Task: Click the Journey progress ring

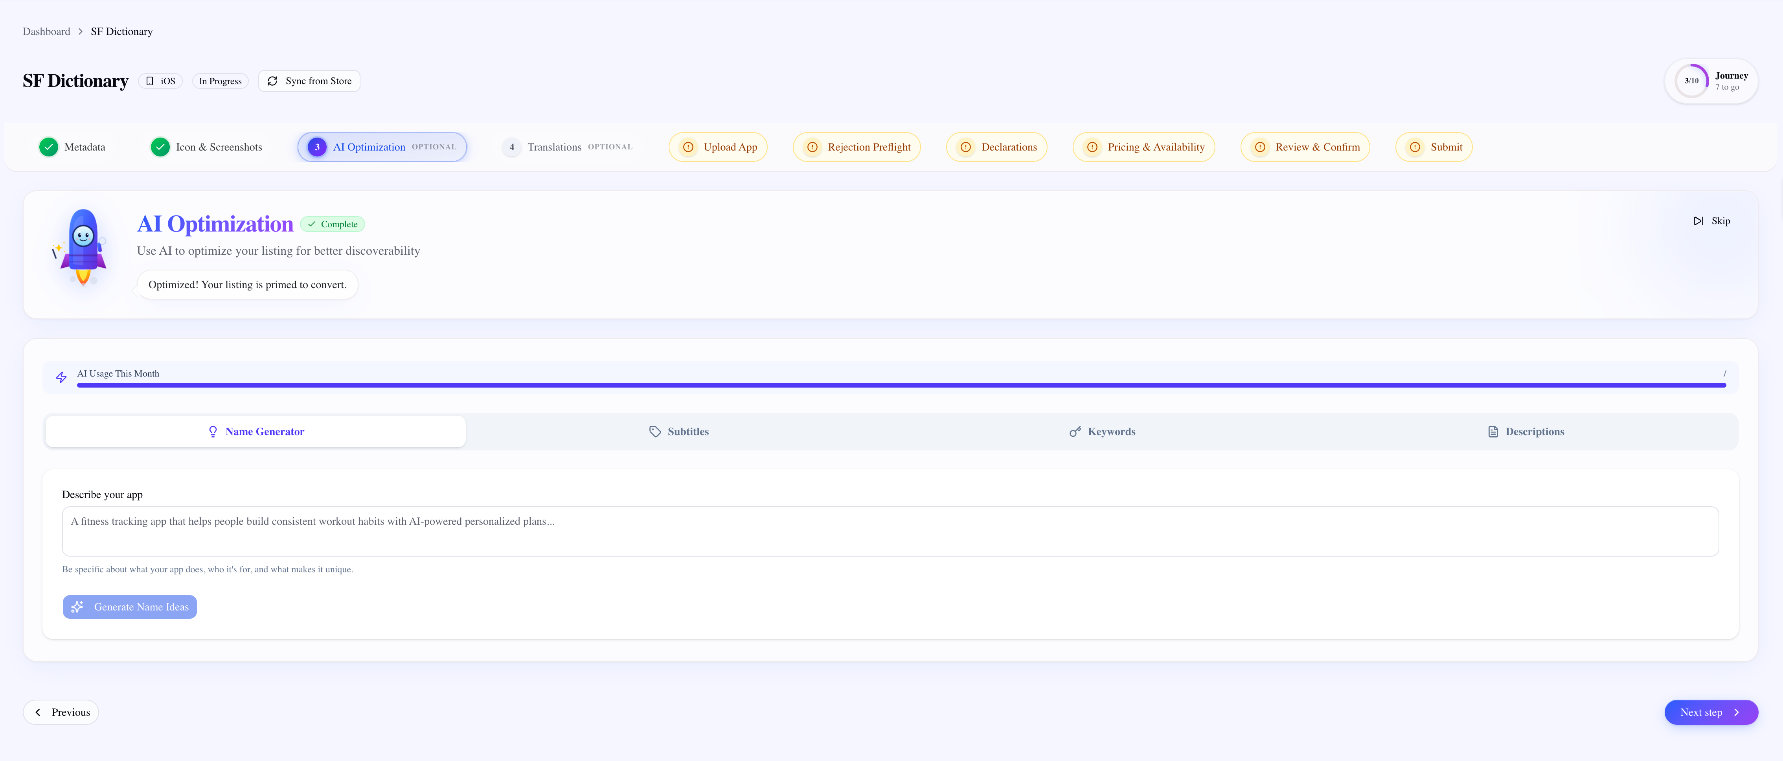Action: coord(1691,81)
